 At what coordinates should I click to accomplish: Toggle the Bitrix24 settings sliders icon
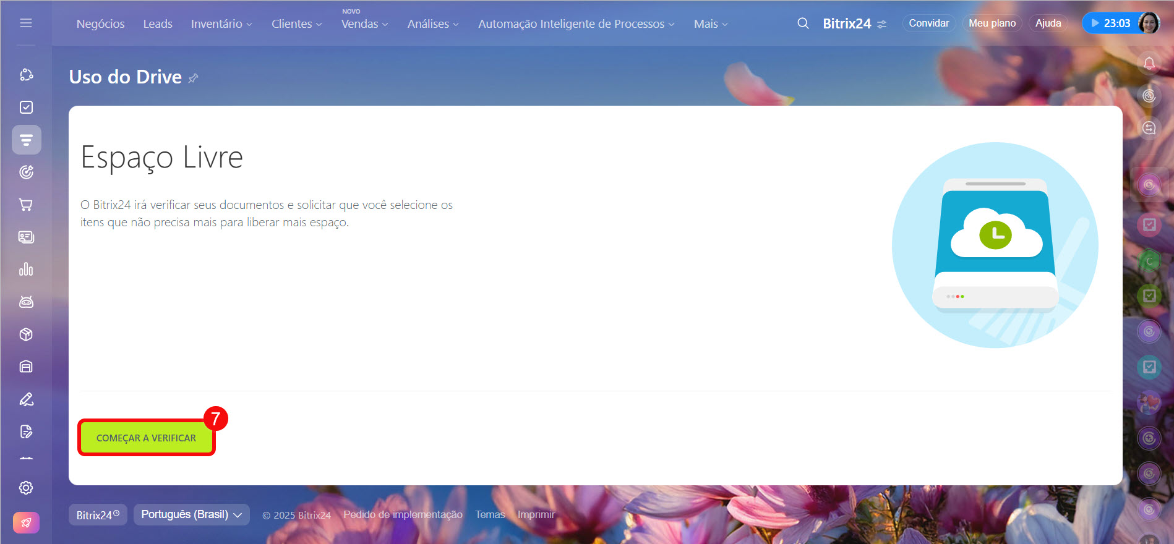pos(882,24)
